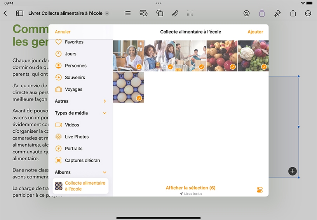Tap the plus button on image placeholder
This screenshot has width=317, height=220.
click(293, 171)
